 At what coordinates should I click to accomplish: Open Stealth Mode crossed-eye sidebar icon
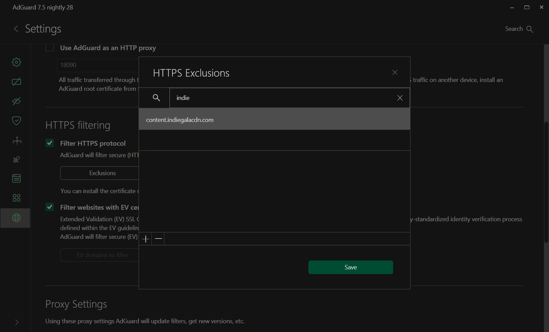click(x=16, y=101)
